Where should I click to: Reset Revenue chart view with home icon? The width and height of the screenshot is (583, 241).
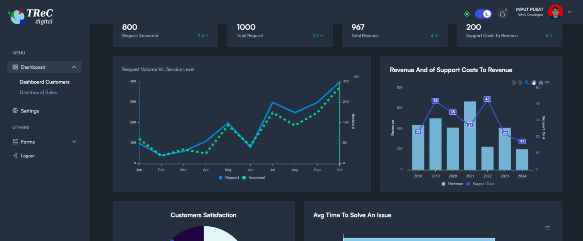coord(541,82)
